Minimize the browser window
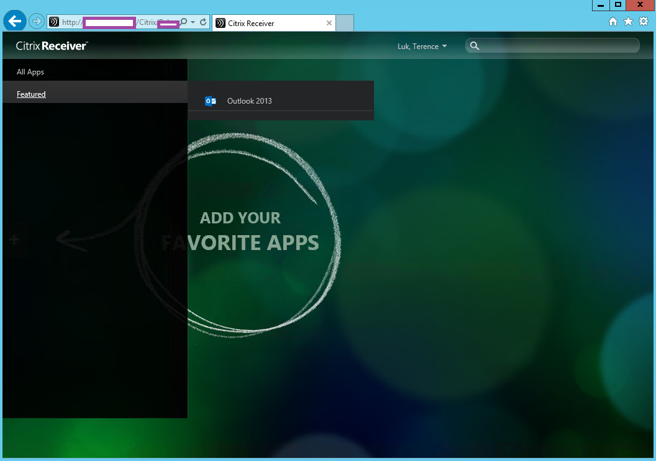 [601, 5]
